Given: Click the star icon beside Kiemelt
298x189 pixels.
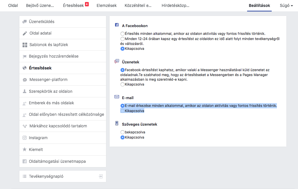Looking at the screenshot, I should tap(25, 150).
